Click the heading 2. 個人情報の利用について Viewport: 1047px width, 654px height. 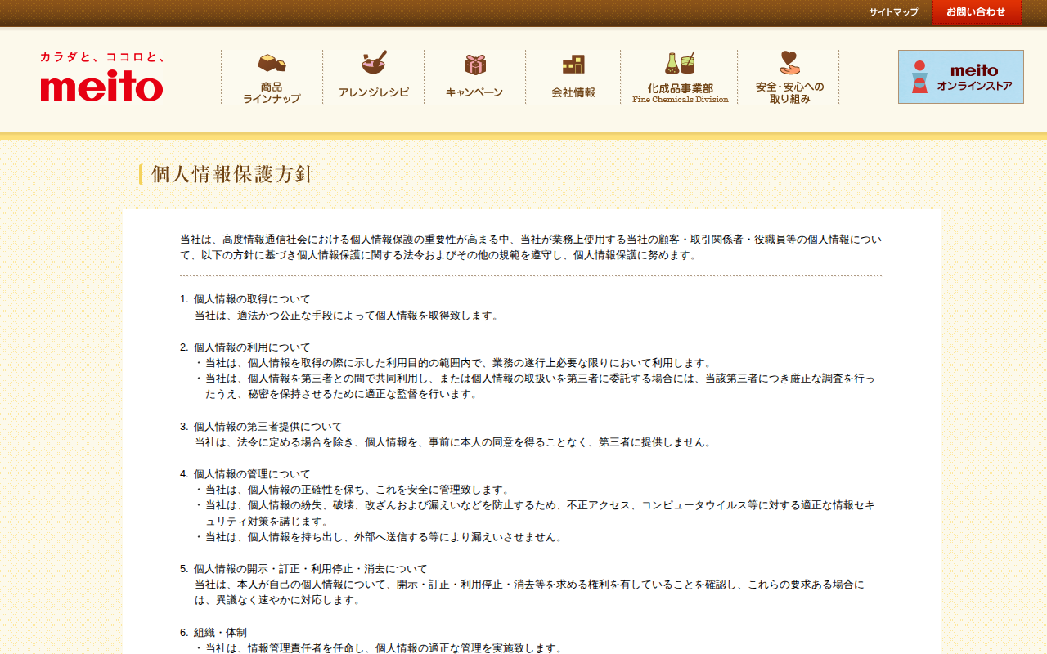pos(245,347)
